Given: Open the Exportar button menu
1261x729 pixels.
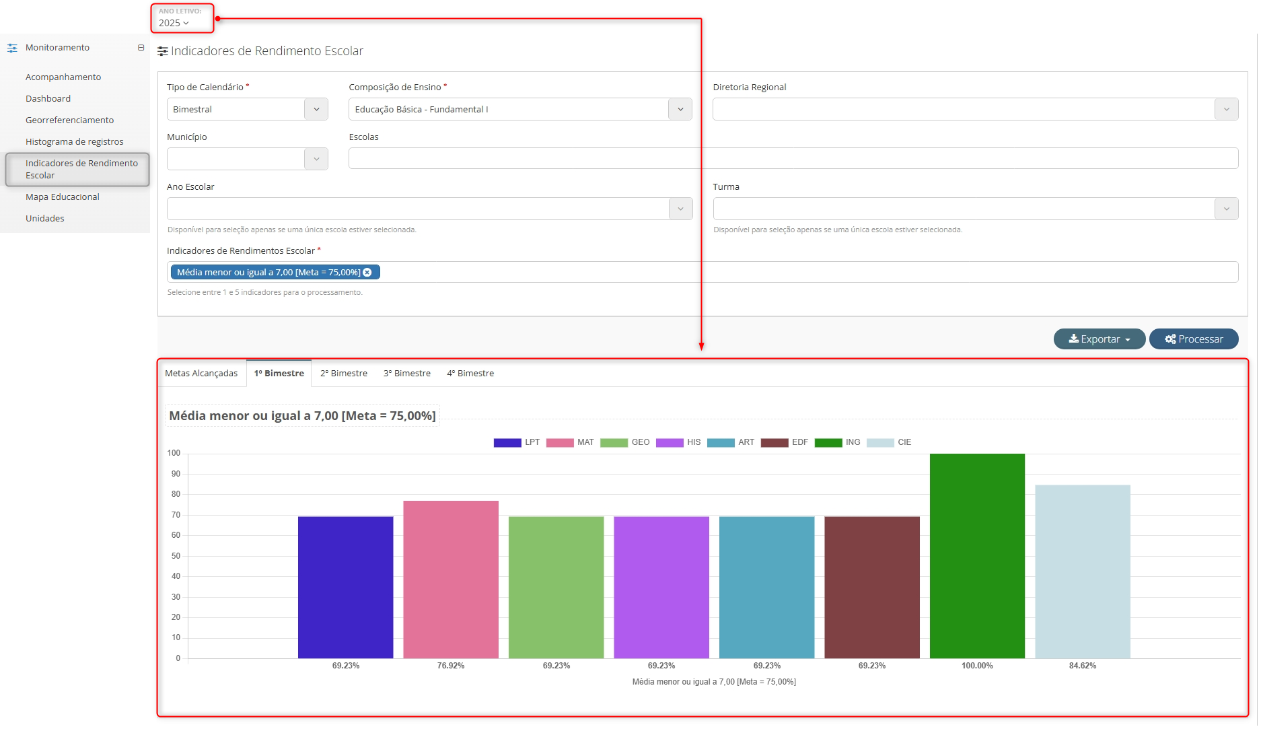Looking at the screenshot, I should [1100, 339].
